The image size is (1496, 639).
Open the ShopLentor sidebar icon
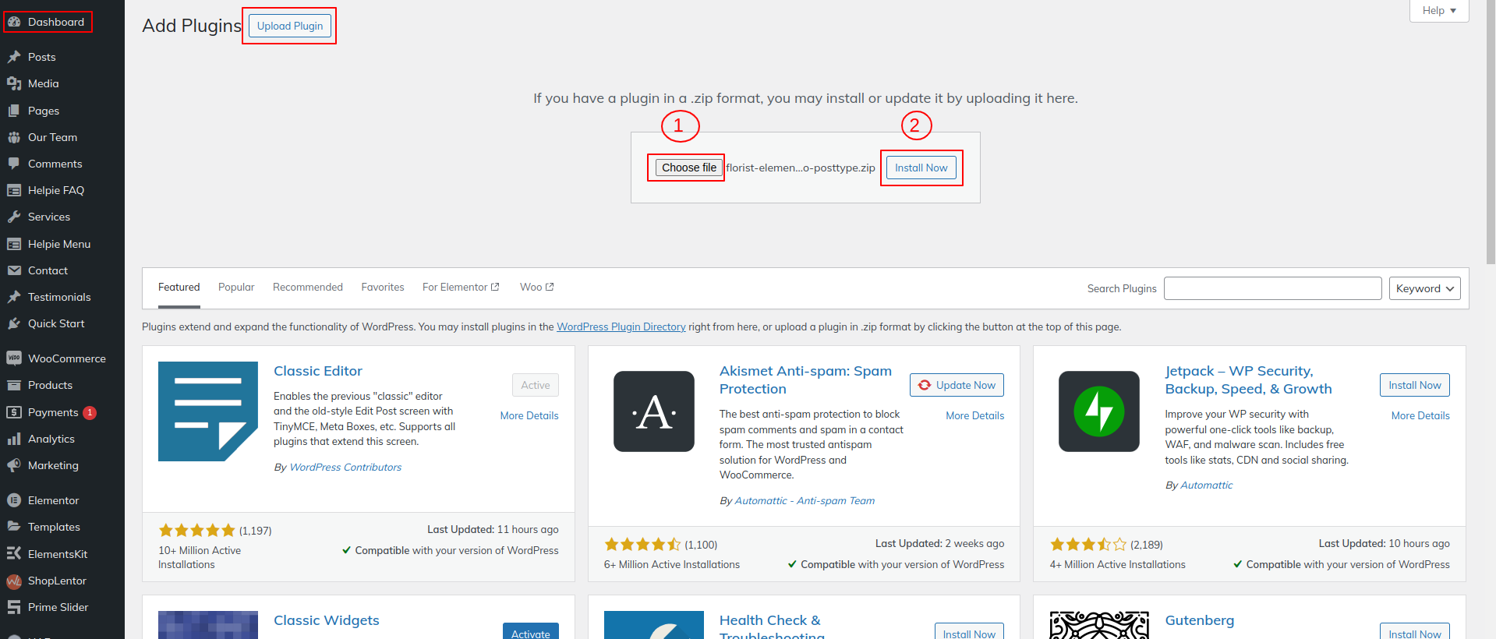pyautogui.click(x=14, y=581)
